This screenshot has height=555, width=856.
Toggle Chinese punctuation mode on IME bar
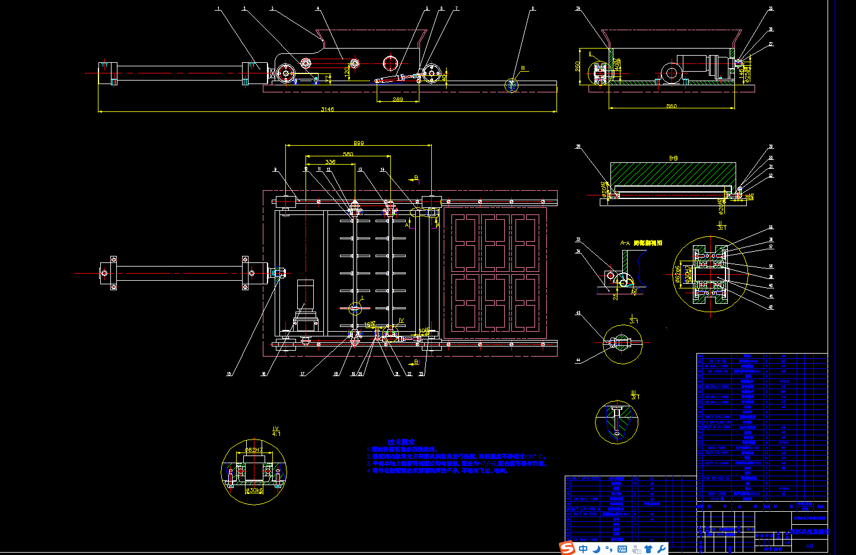pos(609,549)
